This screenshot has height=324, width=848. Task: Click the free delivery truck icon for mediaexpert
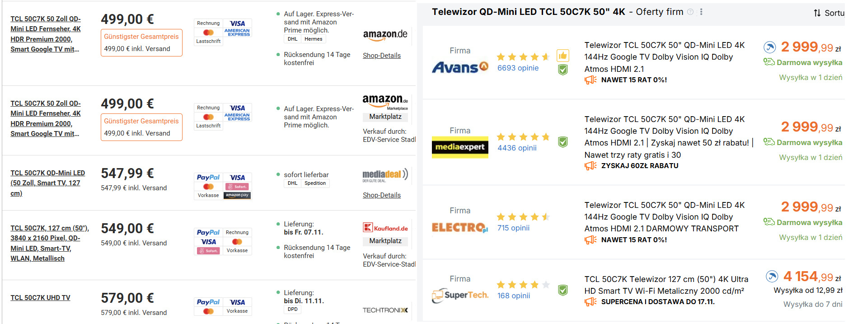[768, 142]
